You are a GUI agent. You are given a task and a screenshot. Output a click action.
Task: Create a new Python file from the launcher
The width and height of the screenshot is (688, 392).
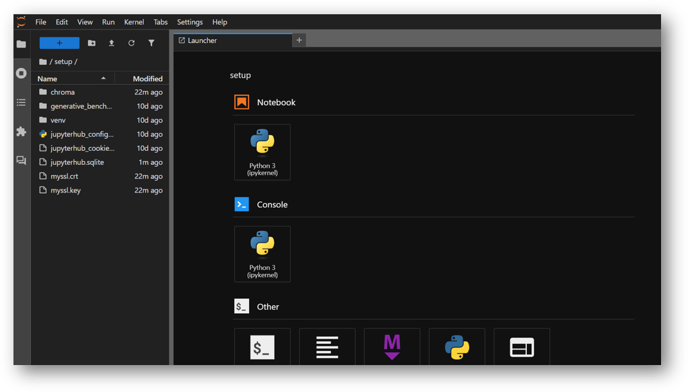(x=457, y=346)
